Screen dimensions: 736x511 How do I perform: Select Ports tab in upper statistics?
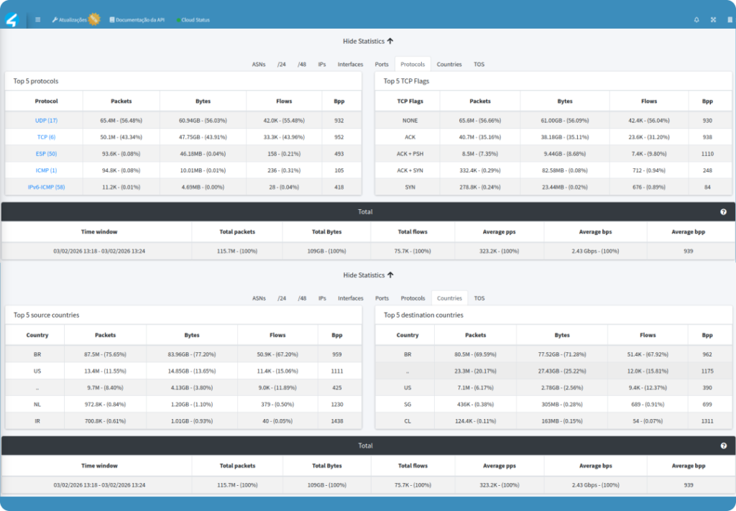tap(382, 65)
